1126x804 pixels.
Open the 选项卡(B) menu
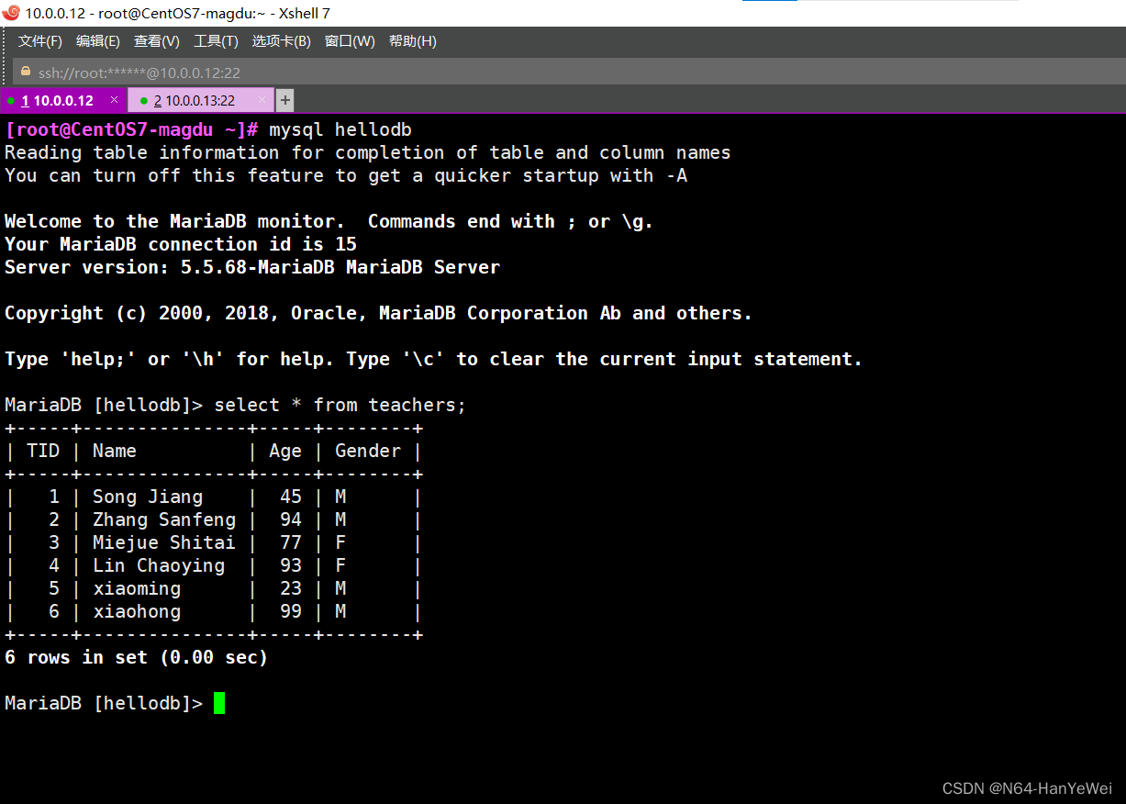pyautogui.click(x=281, y=41)
